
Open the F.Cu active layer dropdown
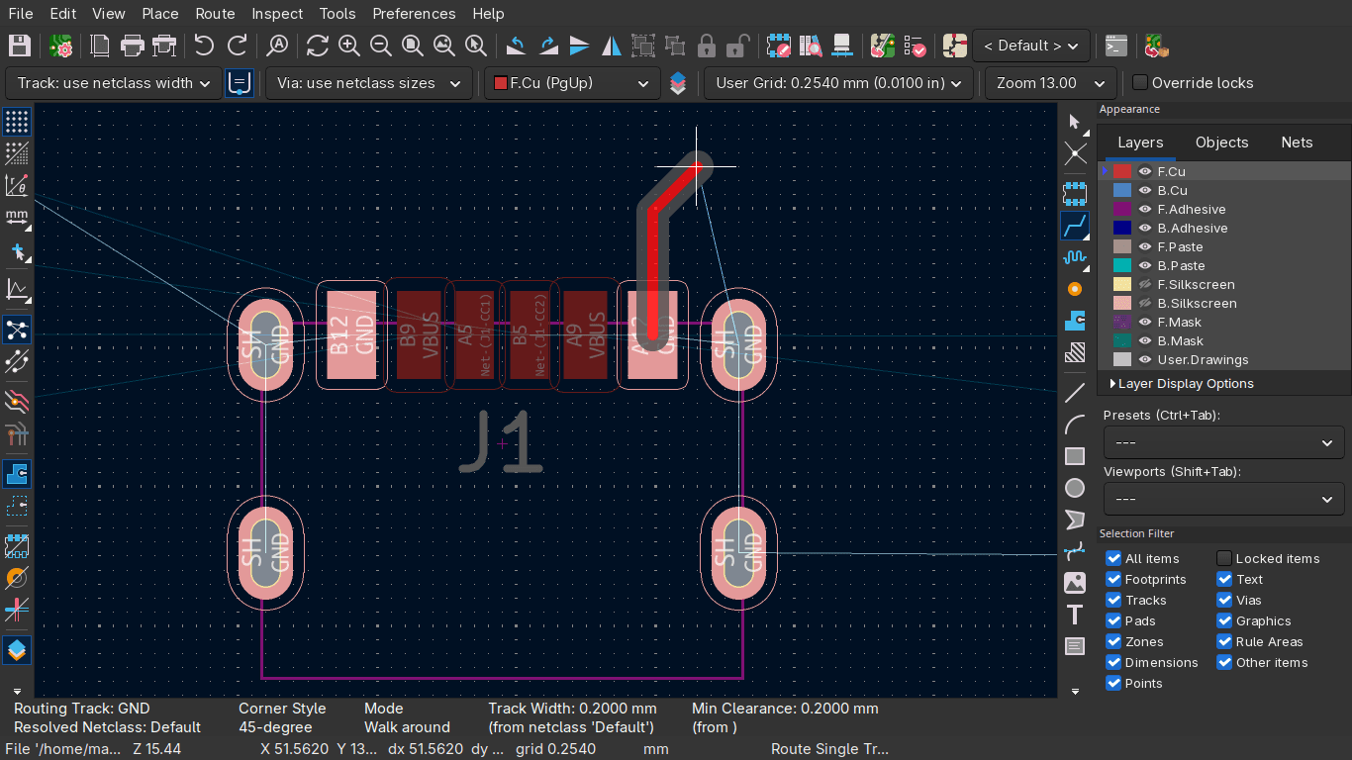572,83
